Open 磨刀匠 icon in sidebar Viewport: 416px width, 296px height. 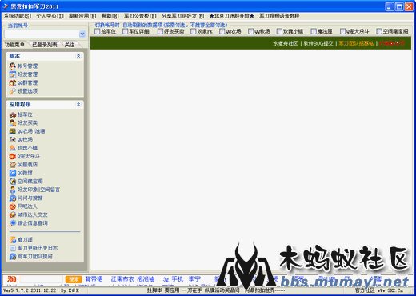[13, 240]
